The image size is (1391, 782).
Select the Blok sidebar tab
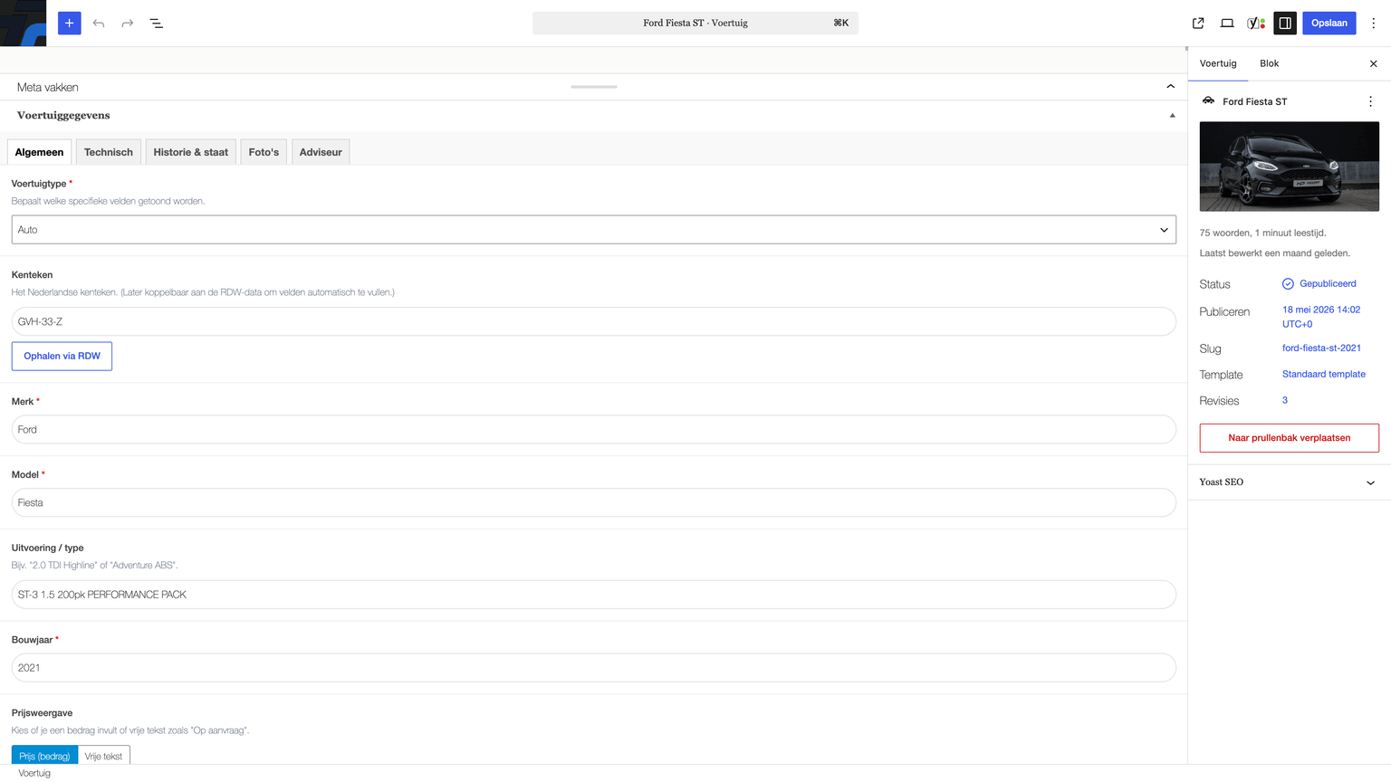(1270, 63)
